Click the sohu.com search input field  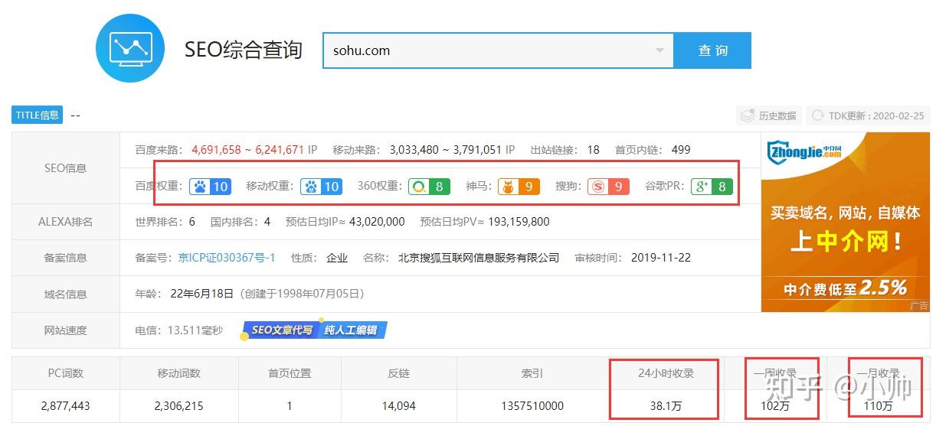(498, 50)
